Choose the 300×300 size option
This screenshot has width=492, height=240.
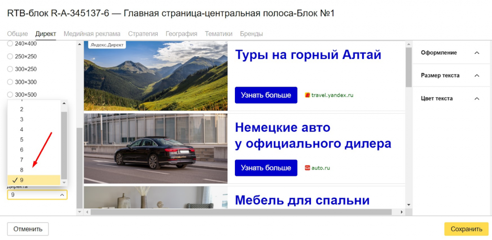coord(10,82)
